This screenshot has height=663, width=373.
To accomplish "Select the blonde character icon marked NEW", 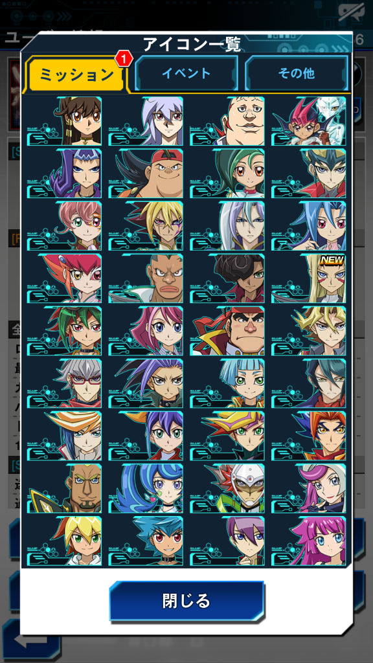I will (x=308, y=278).
